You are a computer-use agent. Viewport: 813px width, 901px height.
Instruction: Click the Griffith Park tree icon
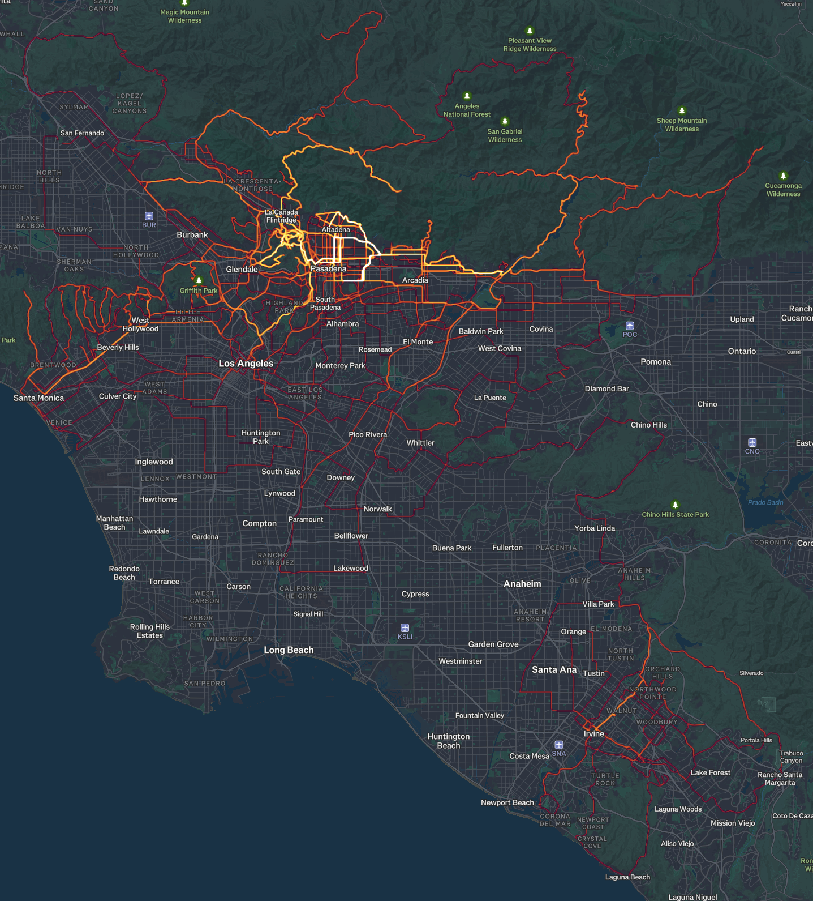point(199,280)
